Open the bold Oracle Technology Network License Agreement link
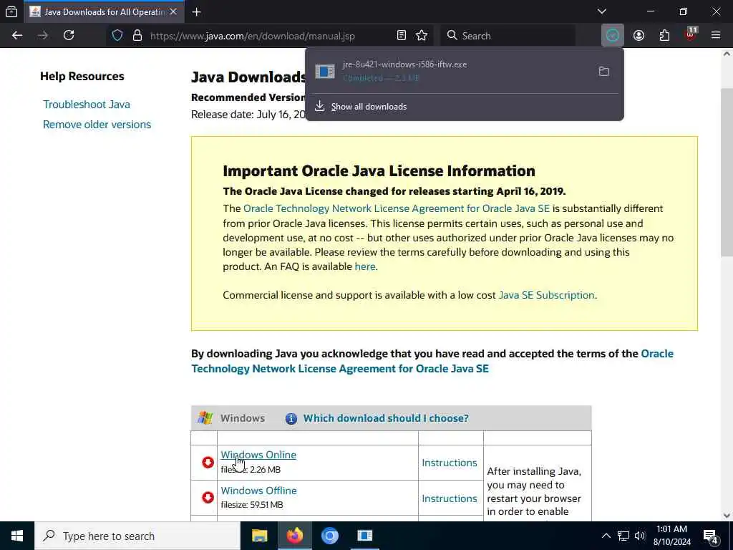 (432, 361)
